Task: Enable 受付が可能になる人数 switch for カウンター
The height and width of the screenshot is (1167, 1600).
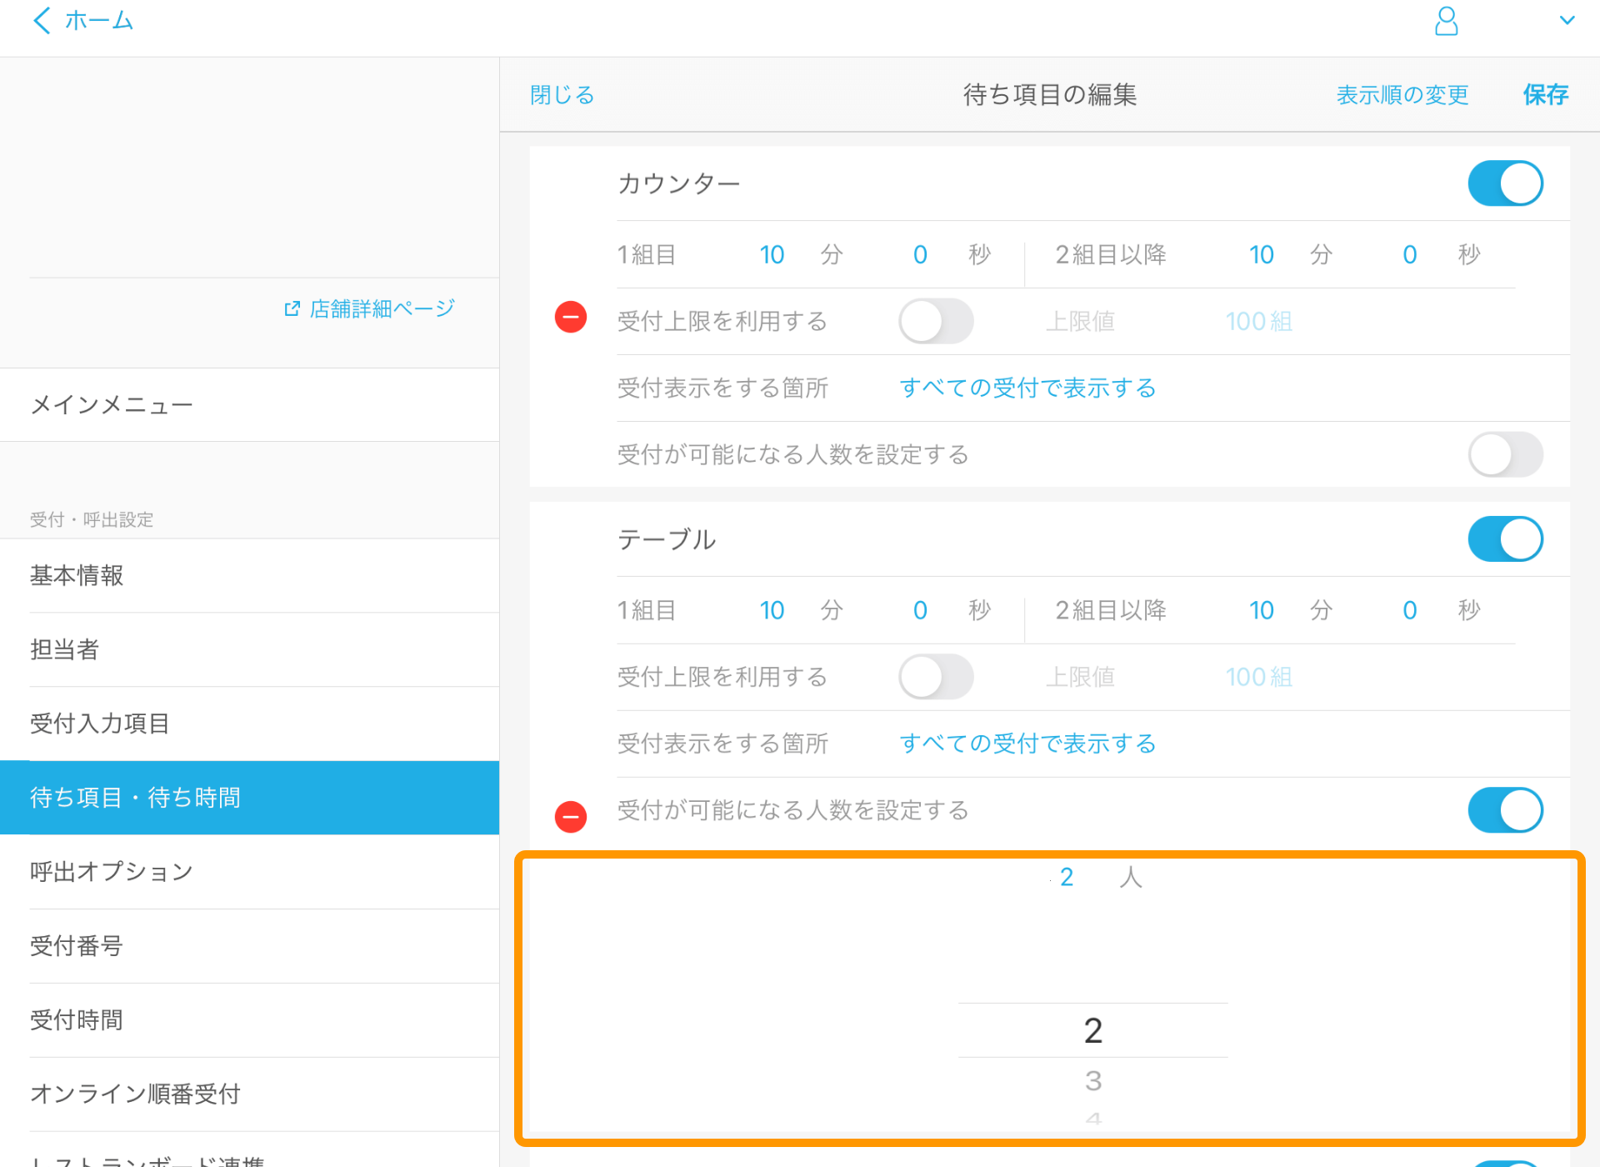Action: point(1505,454)
